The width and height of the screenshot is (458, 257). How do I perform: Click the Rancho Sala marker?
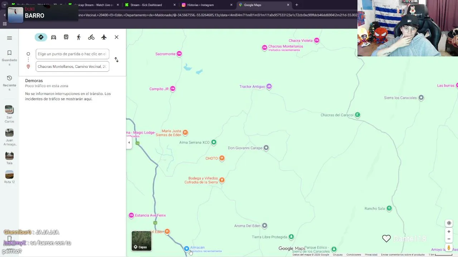pos(389,208)
